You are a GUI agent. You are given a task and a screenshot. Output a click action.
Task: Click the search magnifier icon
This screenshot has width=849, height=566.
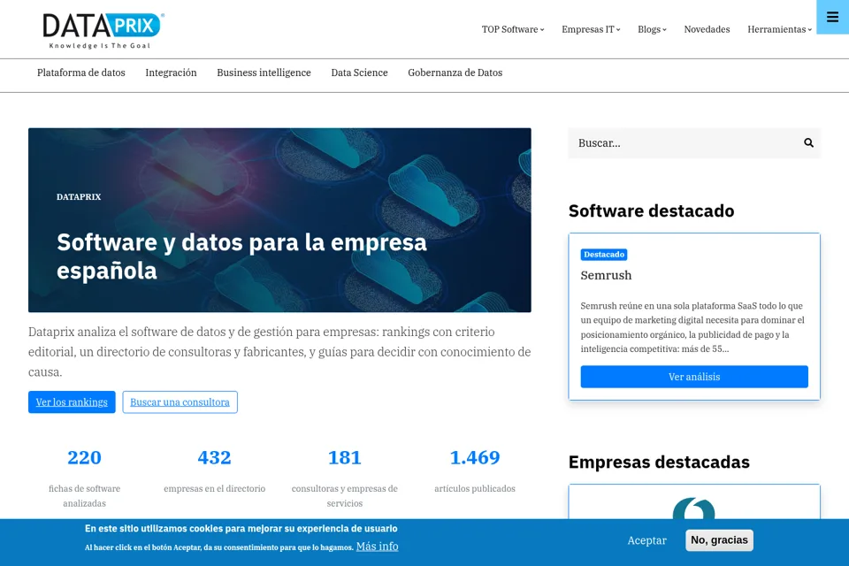[808, 143]
